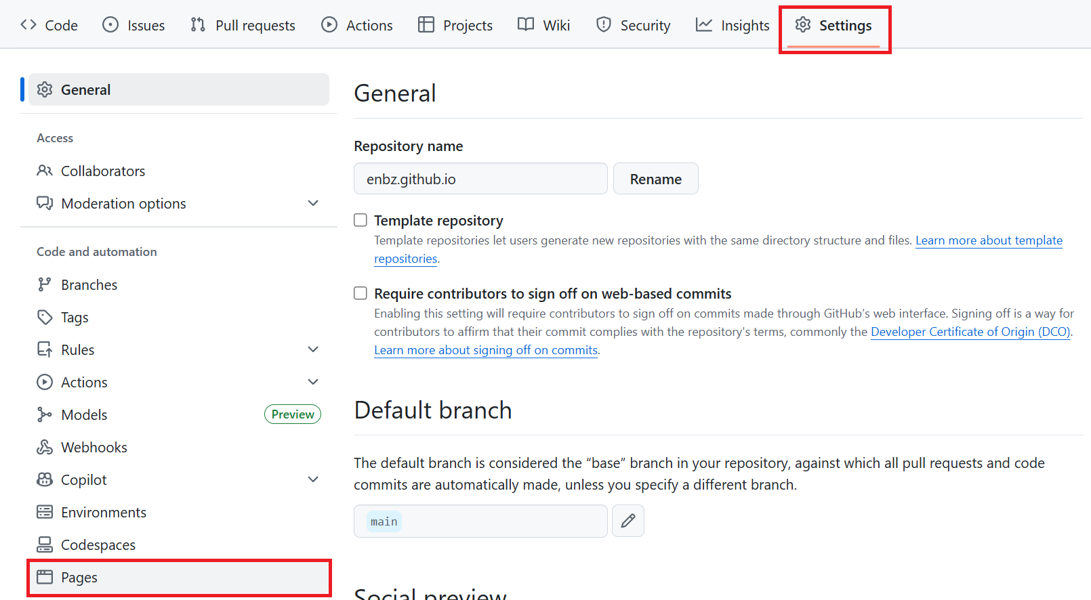Check Require contributors to sign off checkbox
This screenshot has width=1091, height=600.
(361, 293)
